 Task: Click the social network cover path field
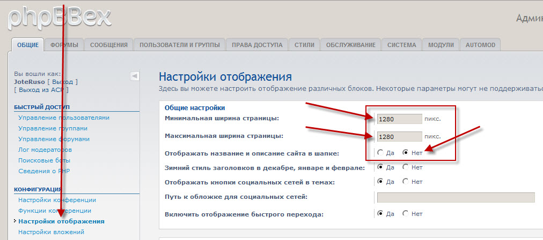point(456,197)
